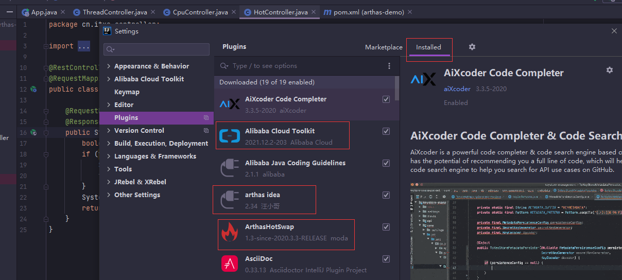Expand Version Control settings node
622x280 pixels.
[x=109, y=131]
